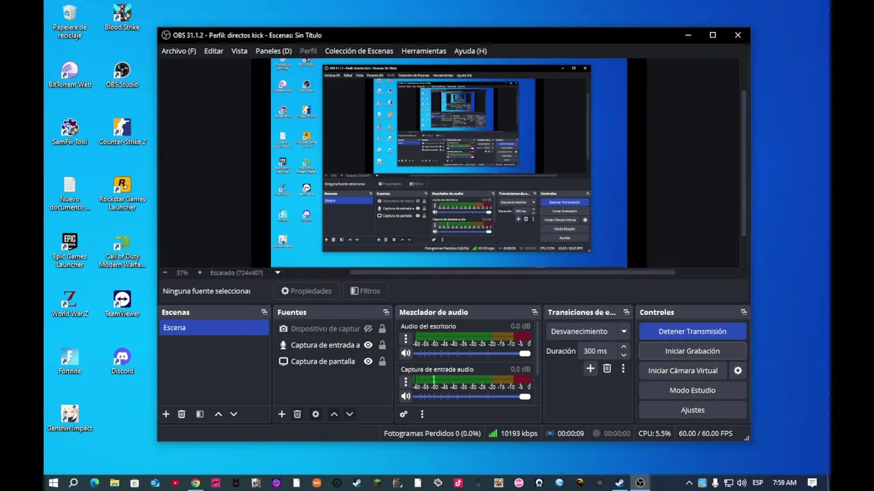Image resolution: width=874 pixels, height=491 pixels.
Task: Open Ayuda (H) menu
Action: 470,51
